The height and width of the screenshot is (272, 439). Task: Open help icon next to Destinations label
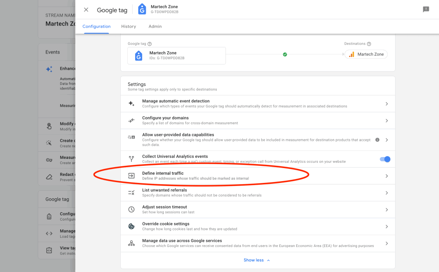369,44
